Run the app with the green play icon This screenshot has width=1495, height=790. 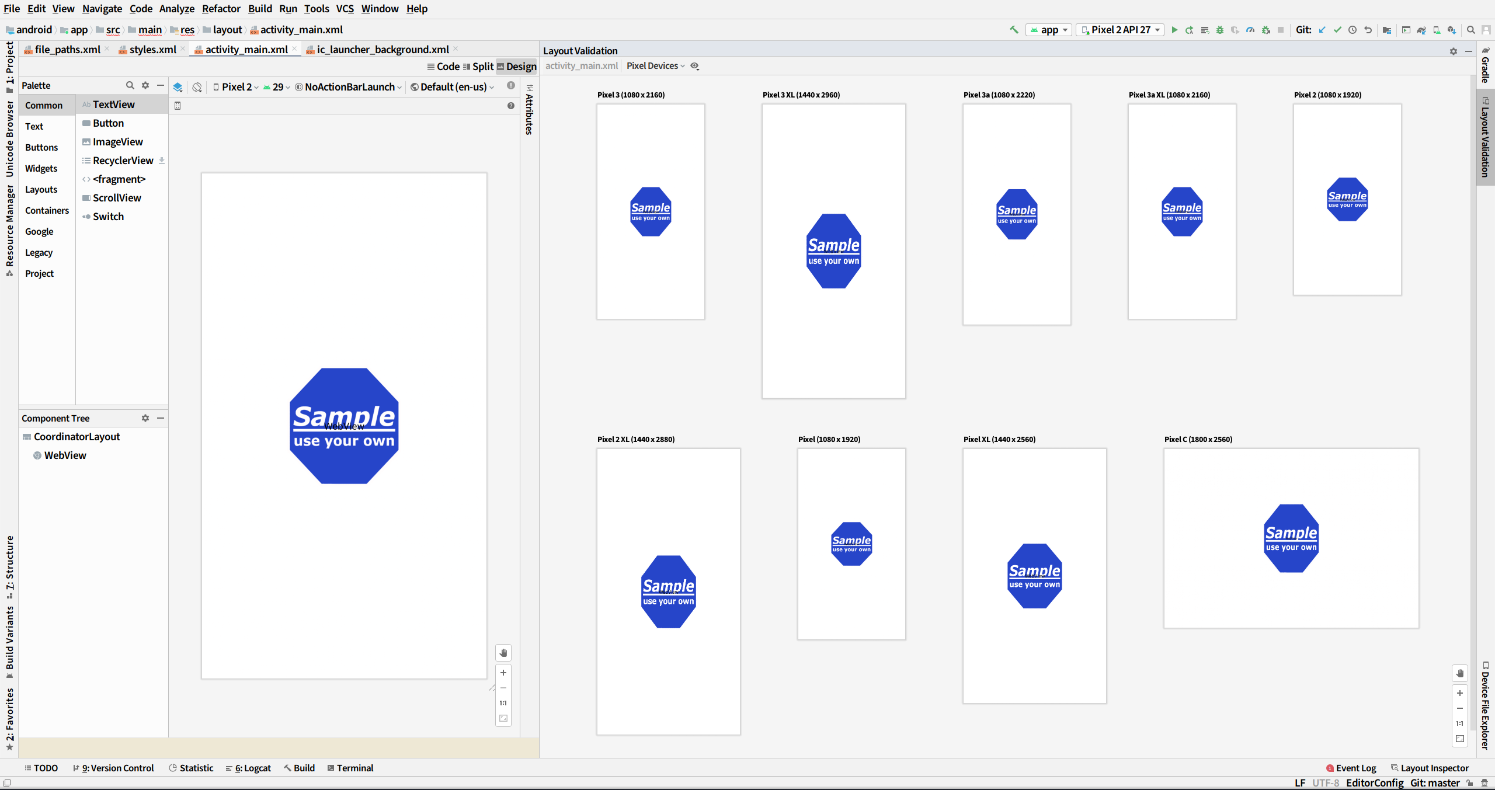(1174, 30)
